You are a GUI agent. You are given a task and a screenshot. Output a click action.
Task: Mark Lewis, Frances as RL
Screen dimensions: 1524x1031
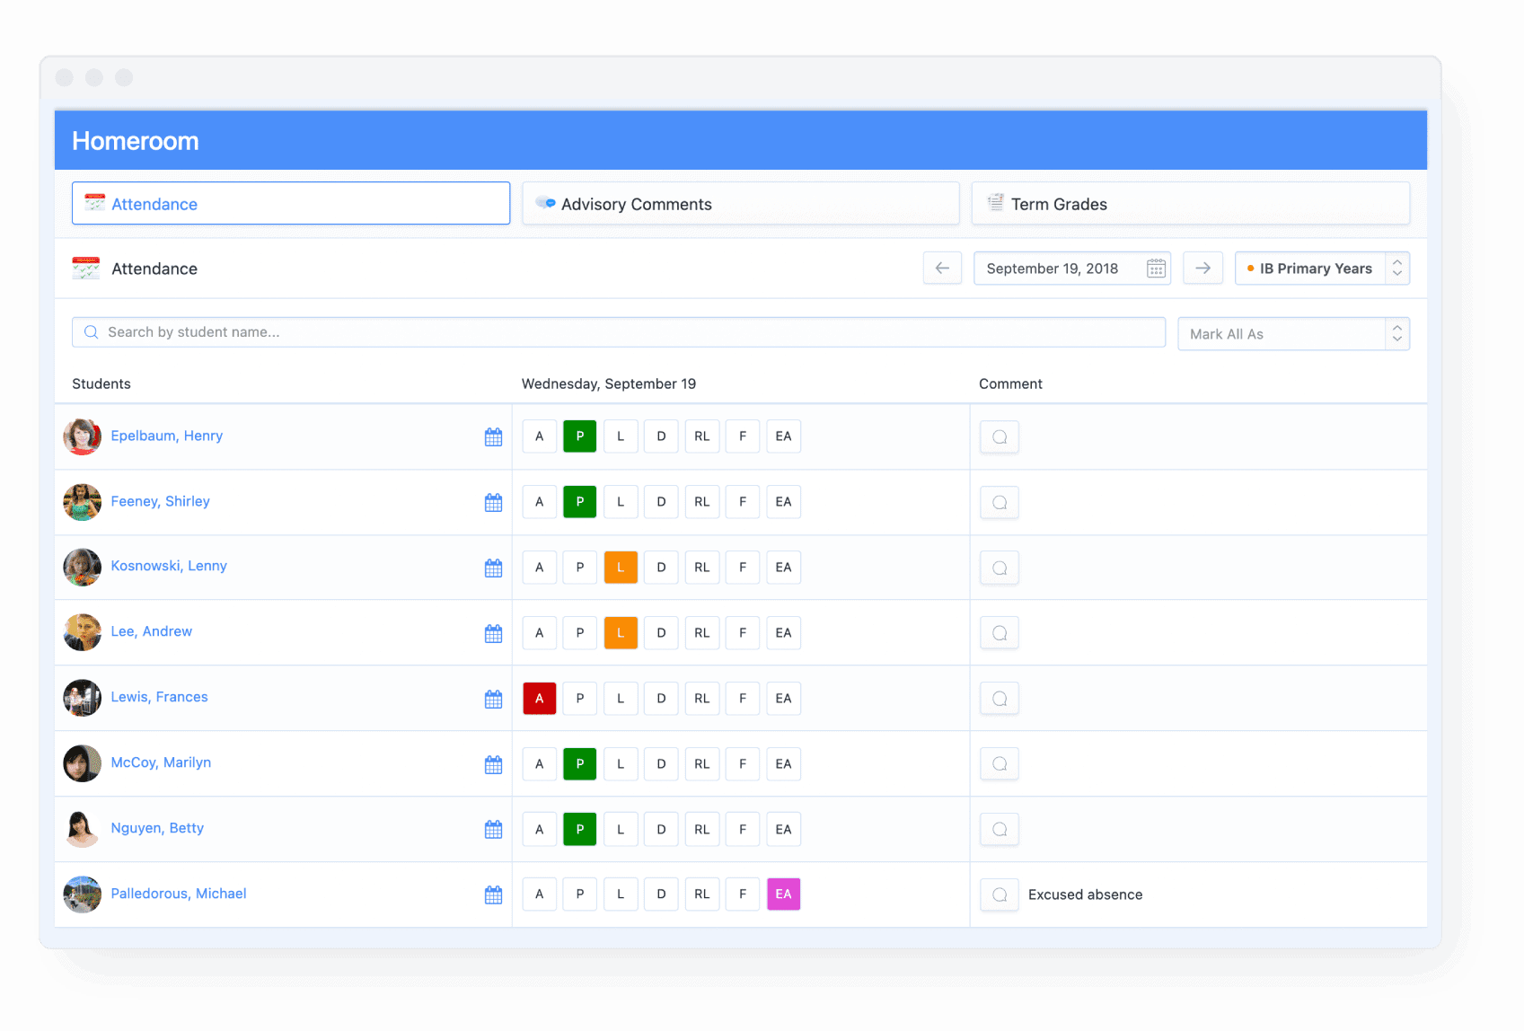tap(702, 699)
